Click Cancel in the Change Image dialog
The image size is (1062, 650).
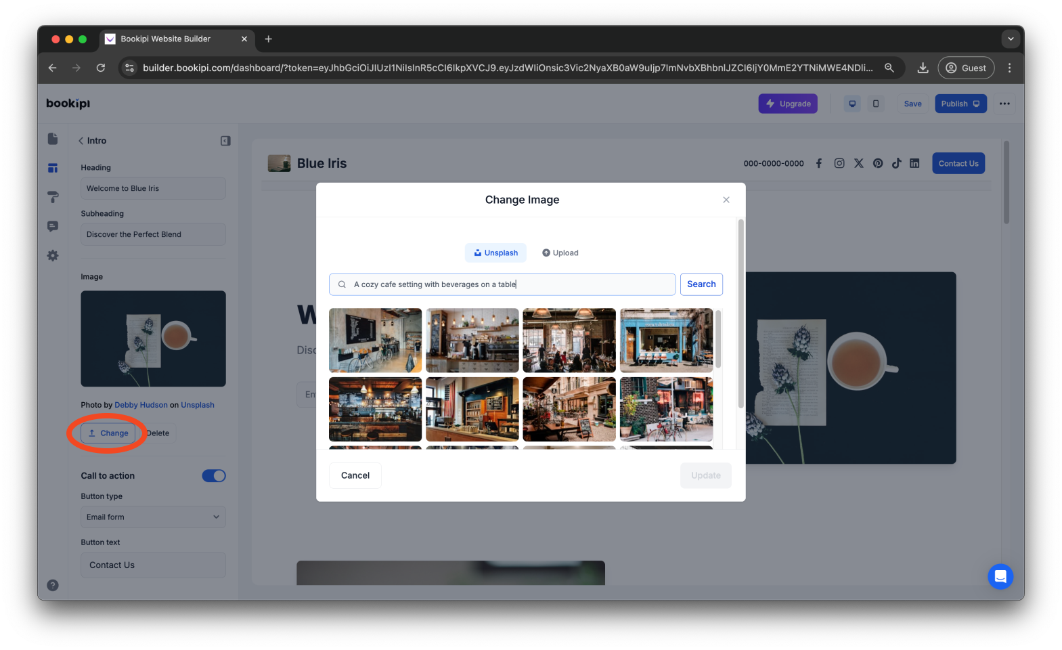coord(355,475)
